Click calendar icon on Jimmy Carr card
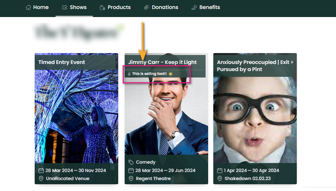Viewport: 336px width, 191px height. click(131, 171)
